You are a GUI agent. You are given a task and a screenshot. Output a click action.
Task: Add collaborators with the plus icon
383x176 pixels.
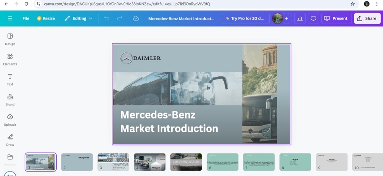(x=286, y=18)
